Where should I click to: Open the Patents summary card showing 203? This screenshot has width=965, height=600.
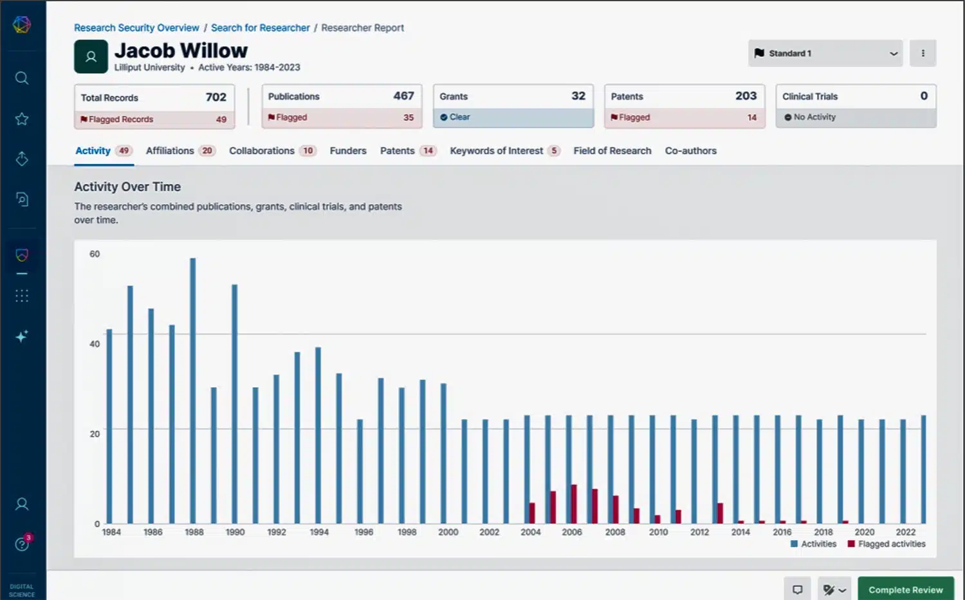click(685, 106)
